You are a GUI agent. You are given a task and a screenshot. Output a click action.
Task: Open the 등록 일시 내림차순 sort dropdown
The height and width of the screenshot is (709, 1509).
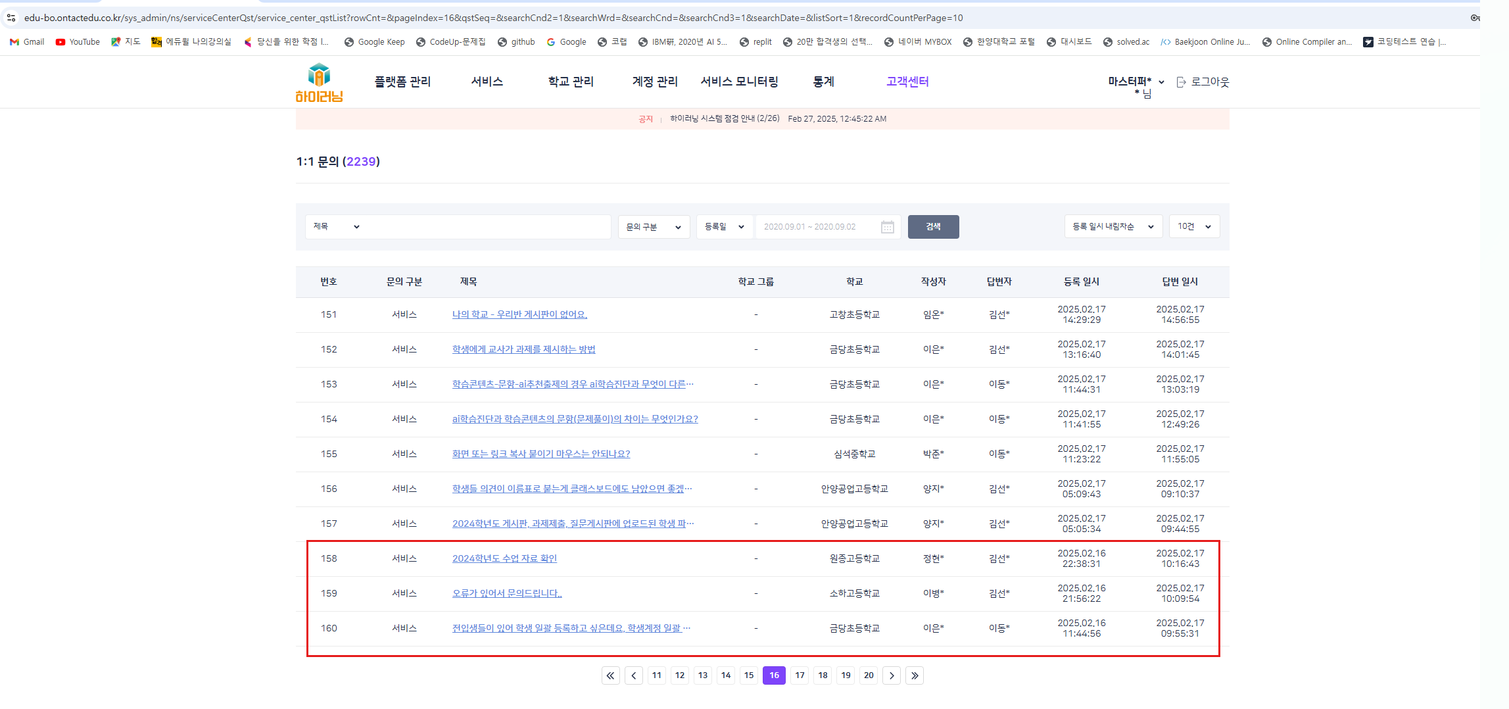1113,227
